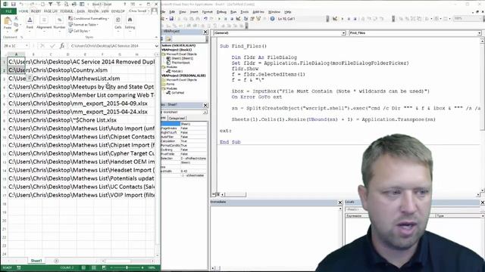
Task: Click the Format Painter brush icon
Action: coord(17,30)
